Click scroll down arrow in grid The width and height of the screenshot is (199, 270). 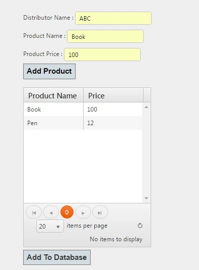tap(147, 198)
